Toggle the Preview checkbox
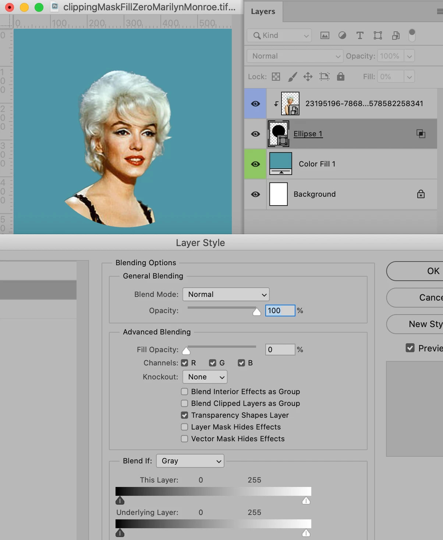443x540 pixels. pyautogui.click(x=410, y=348)
